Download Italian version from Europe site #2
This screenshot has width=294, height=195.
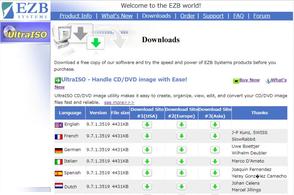pyautogui.click(x=181, y=162)
